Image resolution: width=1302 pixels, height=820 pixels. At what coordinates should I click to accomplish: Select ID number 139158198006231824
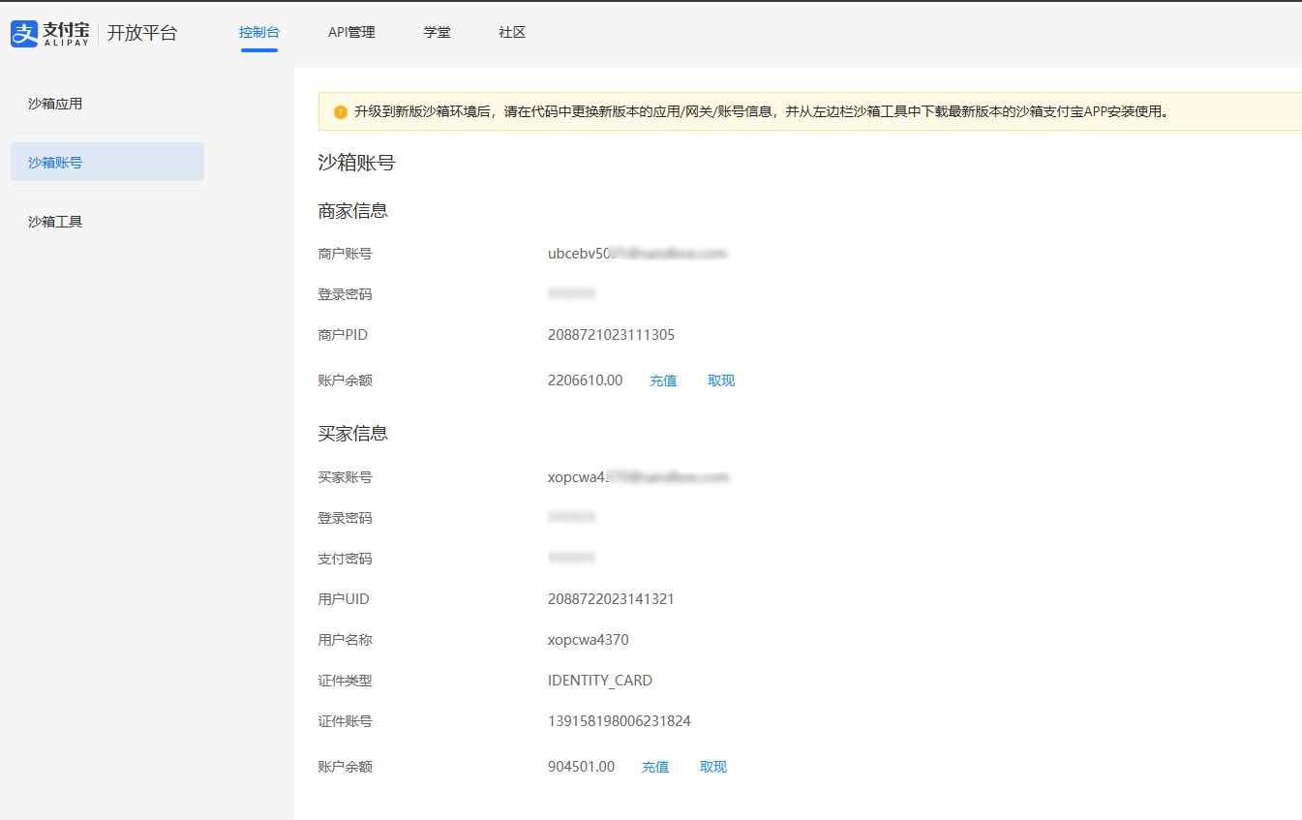point(620,721)
